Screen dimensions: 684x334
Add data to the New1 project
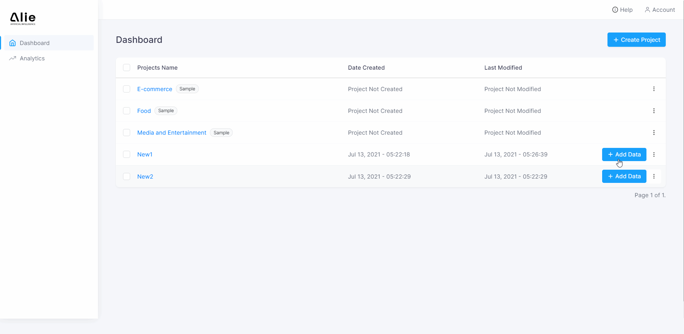(x=624, y=154)
